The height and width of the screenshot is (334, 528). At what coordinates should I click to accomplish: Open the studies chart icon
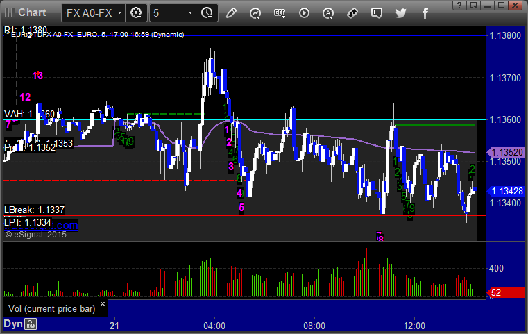[x=255, y=13]
